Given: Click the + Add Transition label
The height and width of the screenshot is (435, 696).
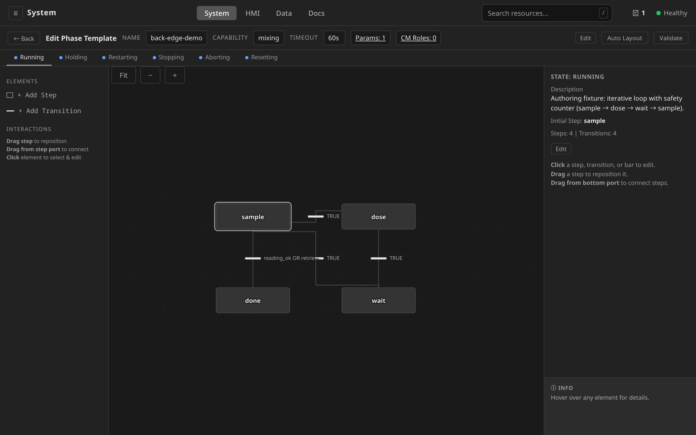Looking at the screenshot, I should pyautogui.click(x=50, y=111).
